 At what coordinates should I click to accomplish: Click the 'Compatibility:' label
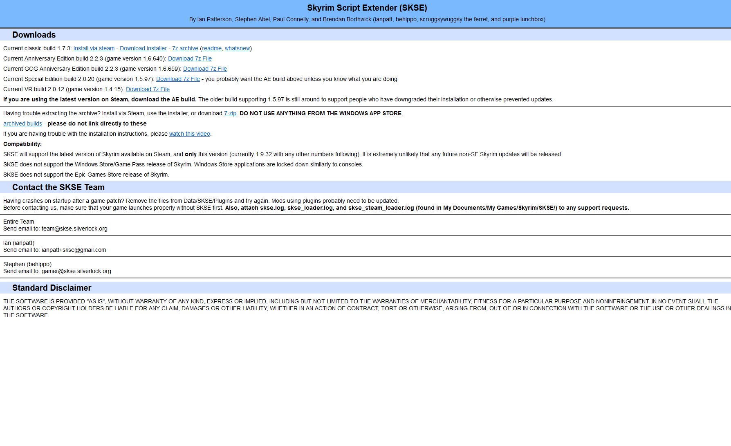pyautogui.click(x=22, y=144)
